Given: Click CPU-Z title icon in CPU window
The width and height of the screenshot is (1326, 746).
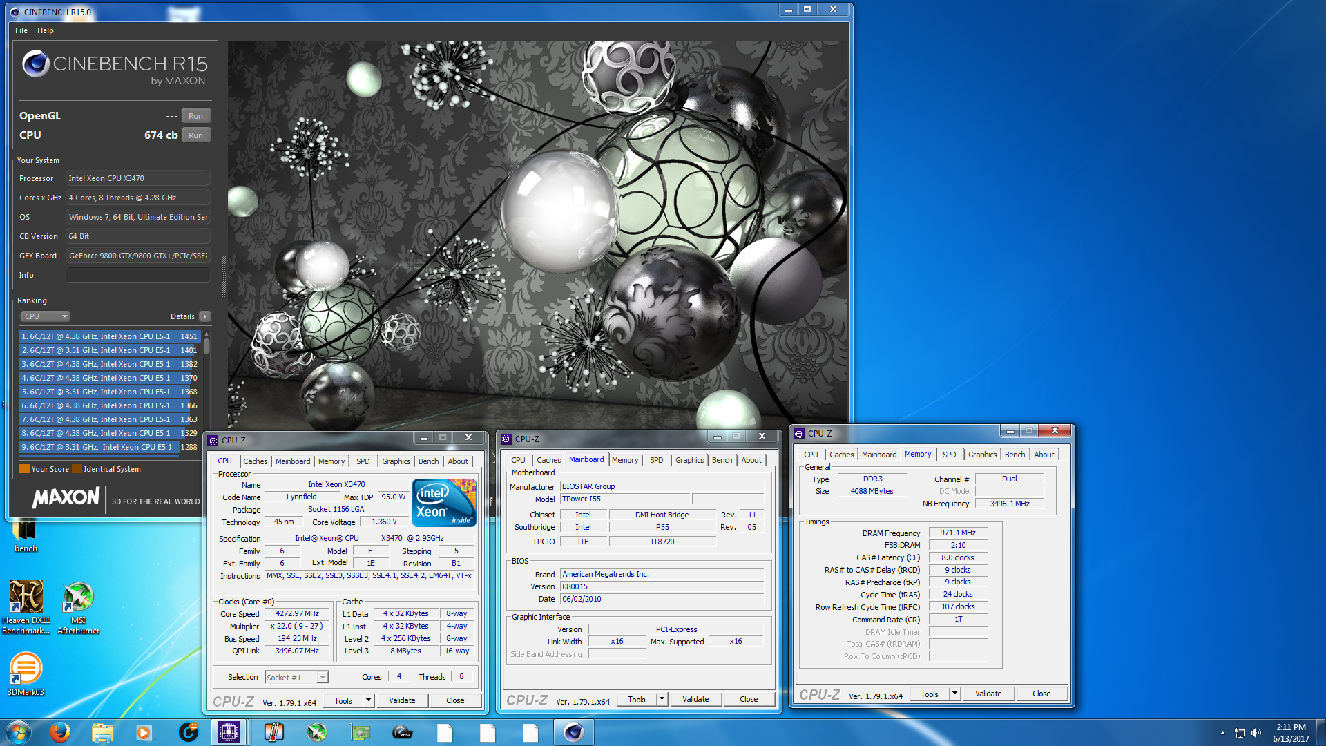Looking at the screenshot, I should [213, 441].
